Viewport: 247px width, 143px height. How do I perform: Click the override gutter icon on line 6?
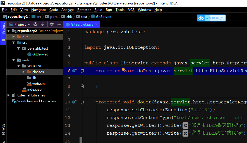[x=75, y=71]
